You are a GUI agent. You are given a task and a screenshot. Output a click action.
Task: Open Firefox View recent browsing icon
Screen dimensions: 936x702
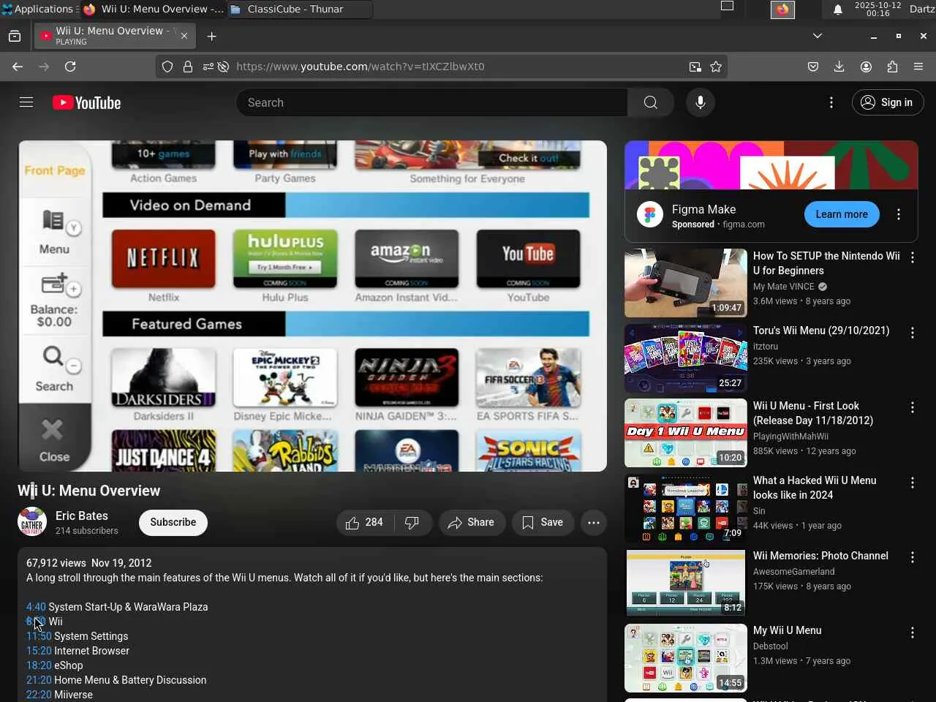click(15, 37)
